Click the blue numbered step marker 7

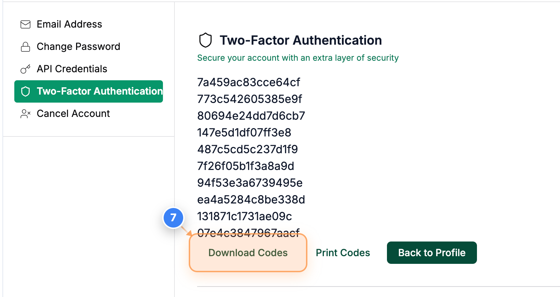point(173,218)
